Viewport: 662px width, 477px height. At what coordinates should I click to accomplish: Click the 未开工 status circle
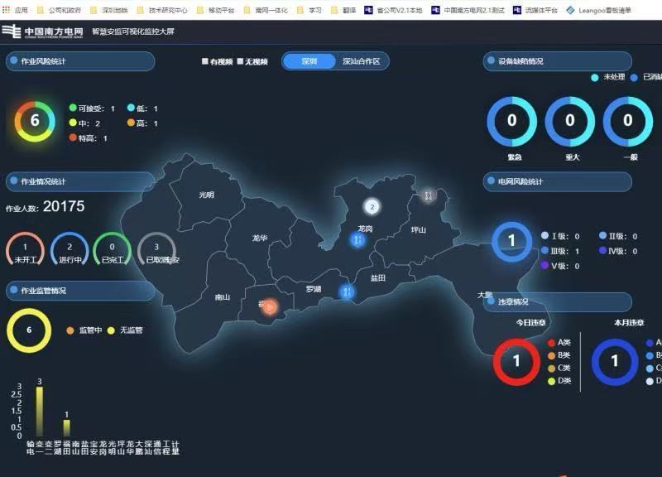(x=25, y=250)
